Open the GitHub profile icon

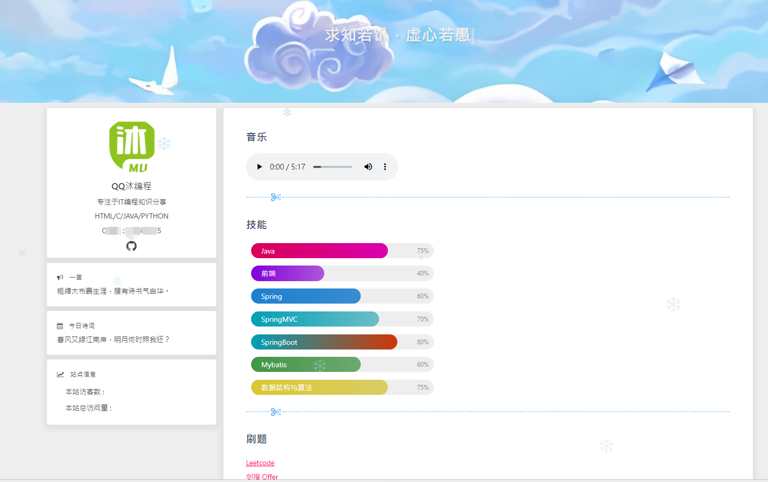coord(131,247)
